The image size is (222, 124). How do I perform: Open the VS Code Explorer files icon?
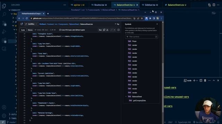[x=4, y=6]
